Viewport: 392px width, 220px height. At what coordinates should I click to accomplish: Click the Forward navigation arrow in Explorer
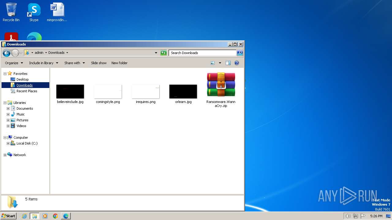click(15, 53)
